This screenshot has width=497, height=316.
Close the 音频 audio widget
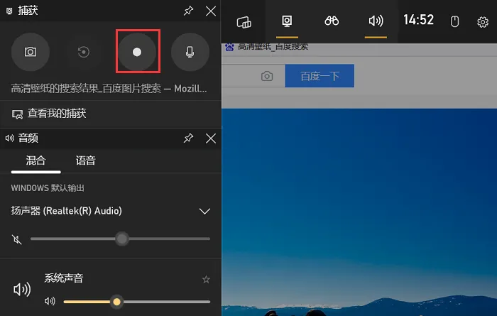point(211,138)
